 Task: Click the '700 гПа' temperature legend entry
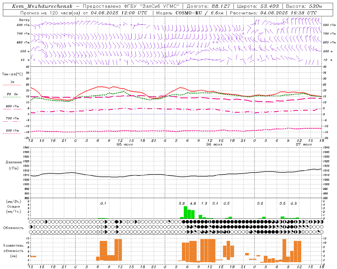point(12,118)
